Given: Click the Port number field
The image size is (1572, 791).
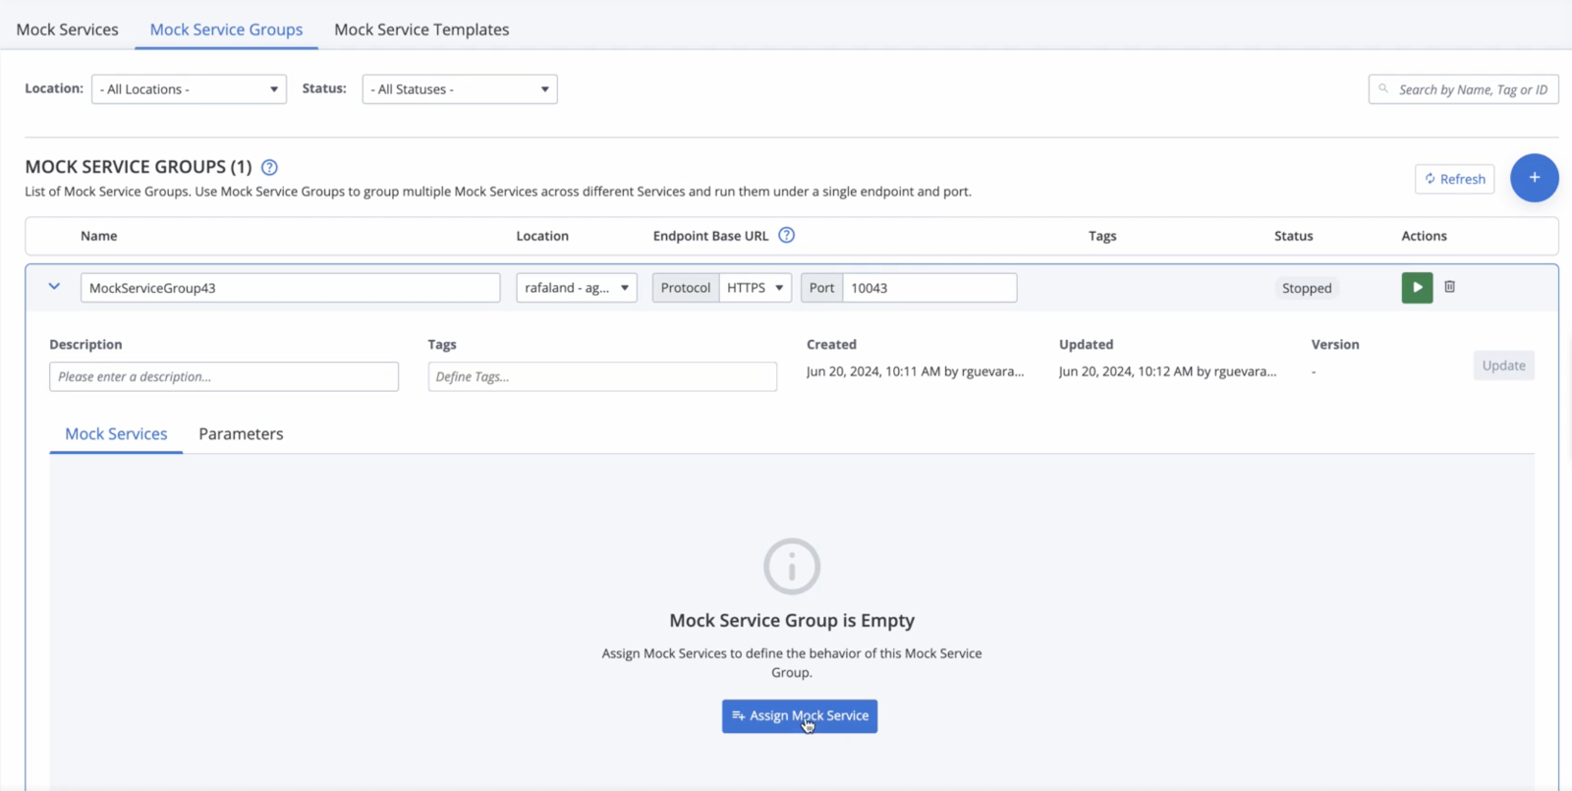Looking at the screenshot, I should (929, 288).
